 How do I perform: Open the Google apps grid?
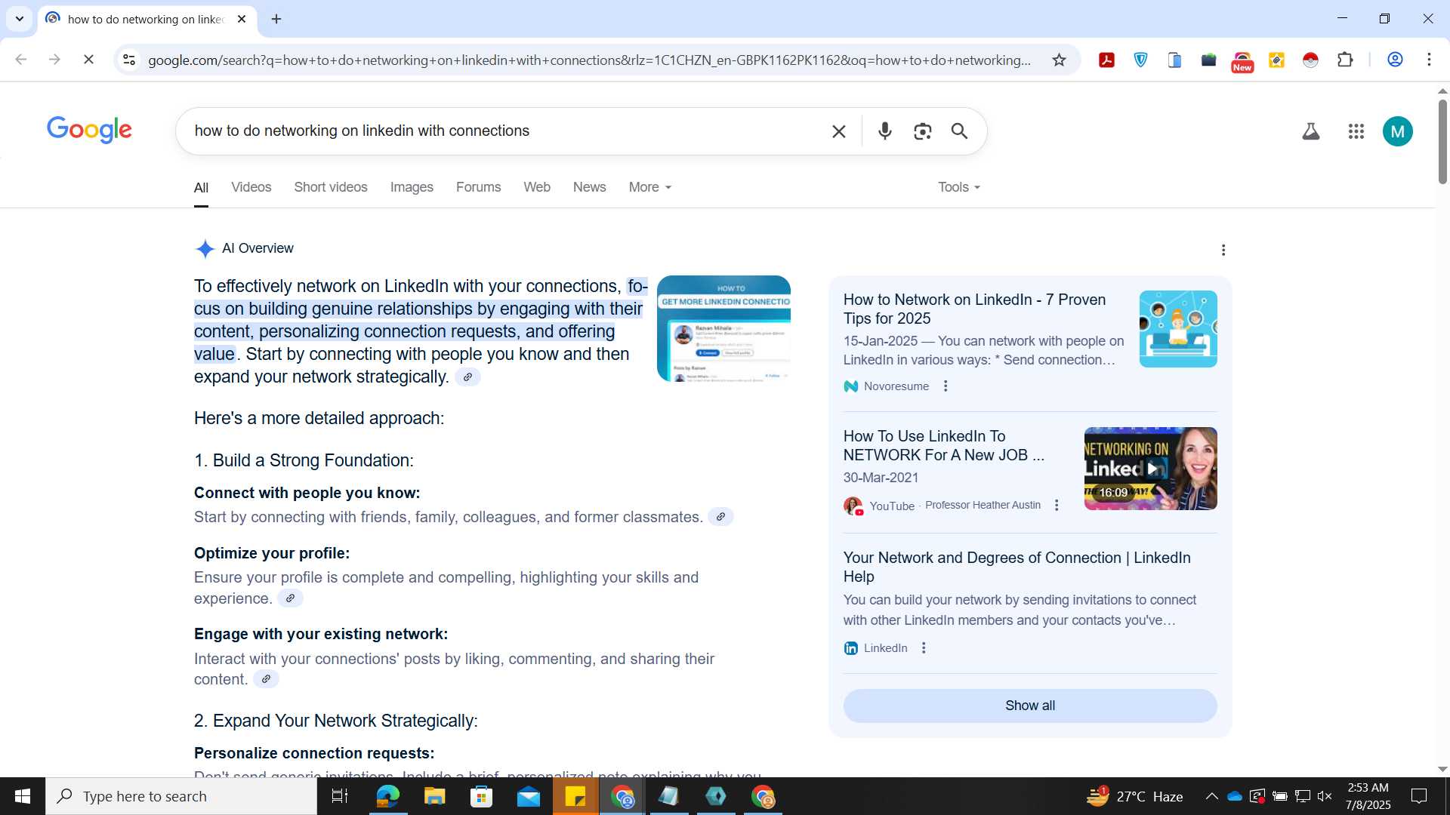pos(1356,131)
